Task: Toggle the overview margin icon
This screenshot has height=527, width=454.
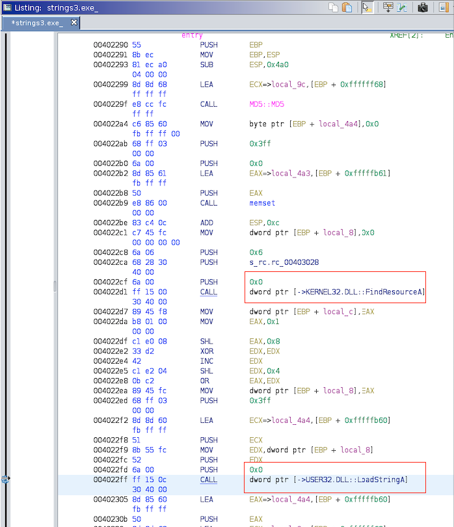Action: pyautogui.click(x=444, y=7)
